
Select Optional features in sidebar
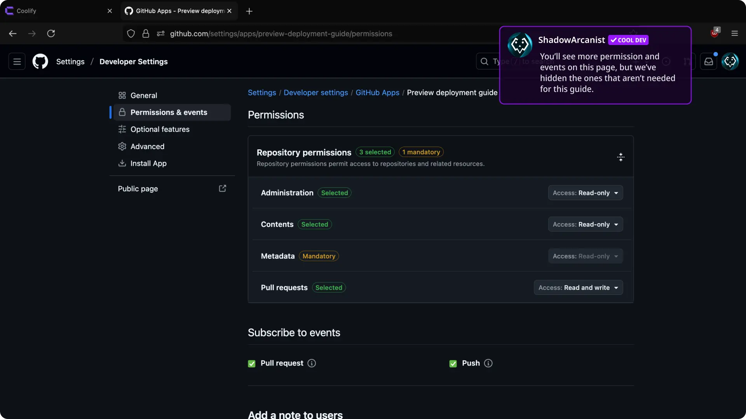click(160, 129)
